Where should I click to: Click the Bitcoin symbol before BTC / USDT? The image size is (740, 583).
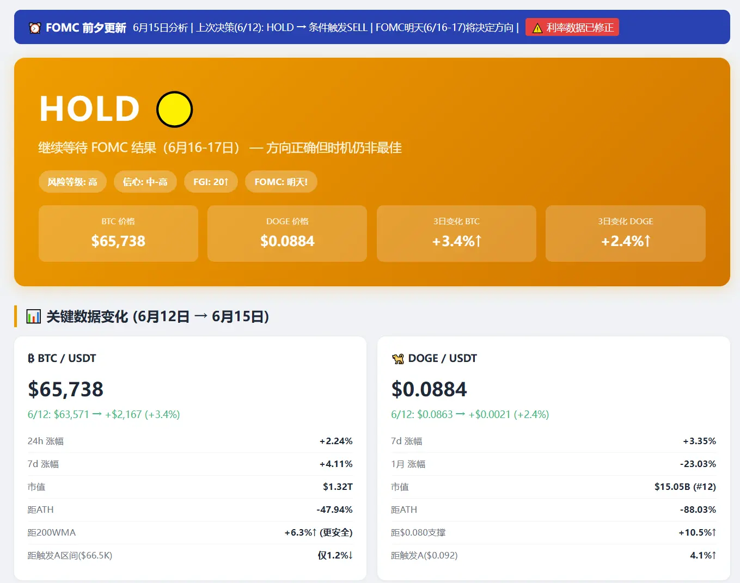31,358
